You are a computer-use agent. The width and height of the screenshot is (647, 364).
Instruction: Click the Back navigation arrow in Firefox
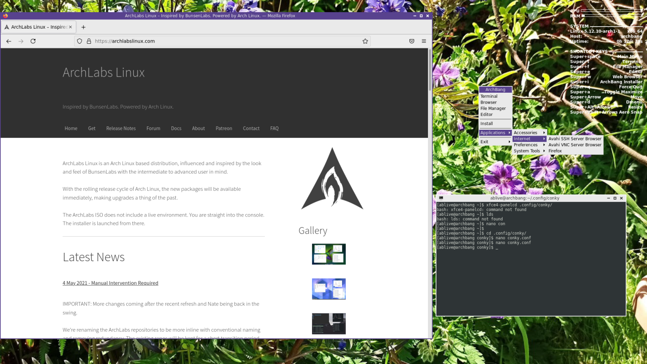[8, 41]
